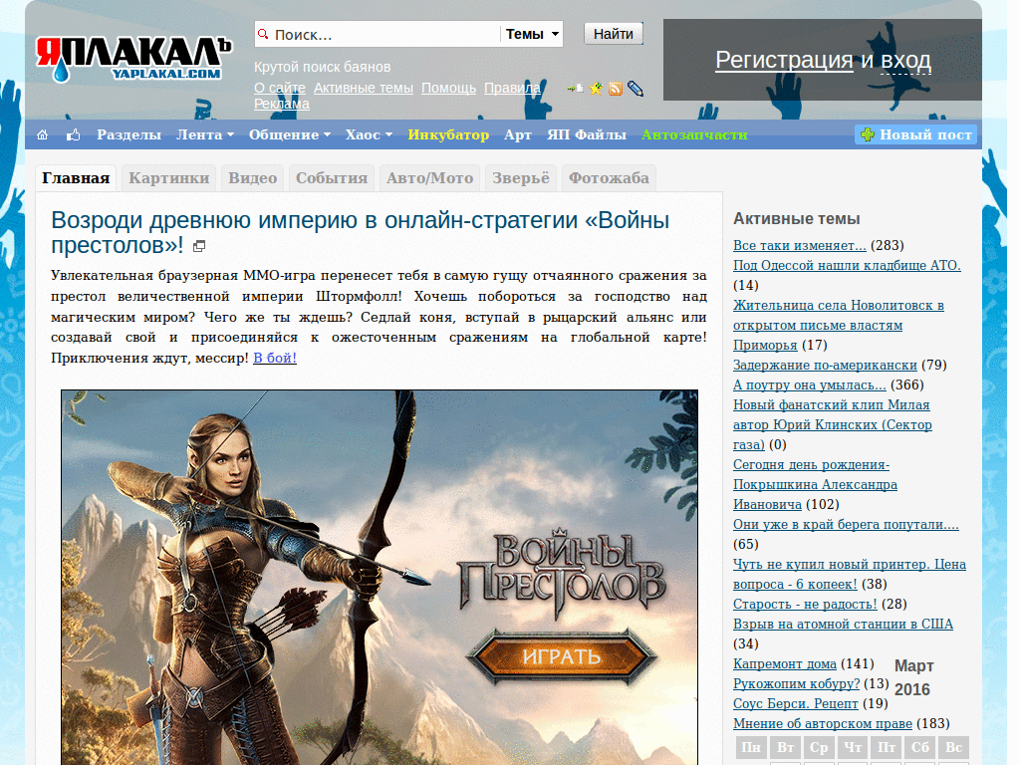Switch to the Картинки tab
Screen dimensions: 1020x765
tap(169, 178)
